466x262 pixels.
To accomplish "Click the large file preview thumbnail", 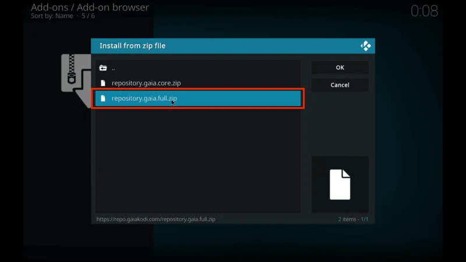I will tap(340, 184).
